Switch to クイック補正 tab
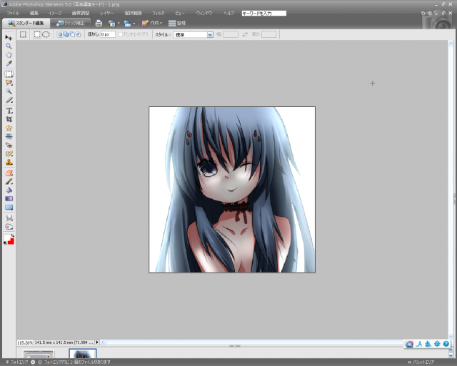 70,23
